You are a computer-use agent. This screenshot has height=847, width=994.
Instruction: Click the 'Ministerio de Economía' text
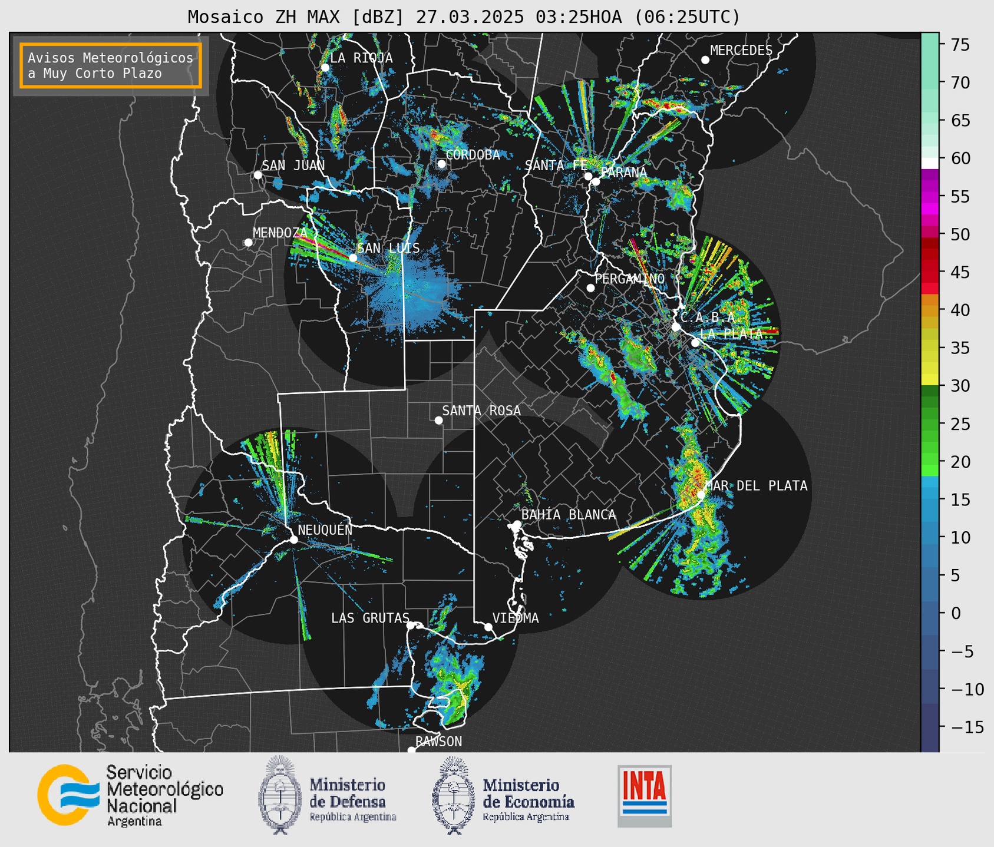(x=528, y=793)
